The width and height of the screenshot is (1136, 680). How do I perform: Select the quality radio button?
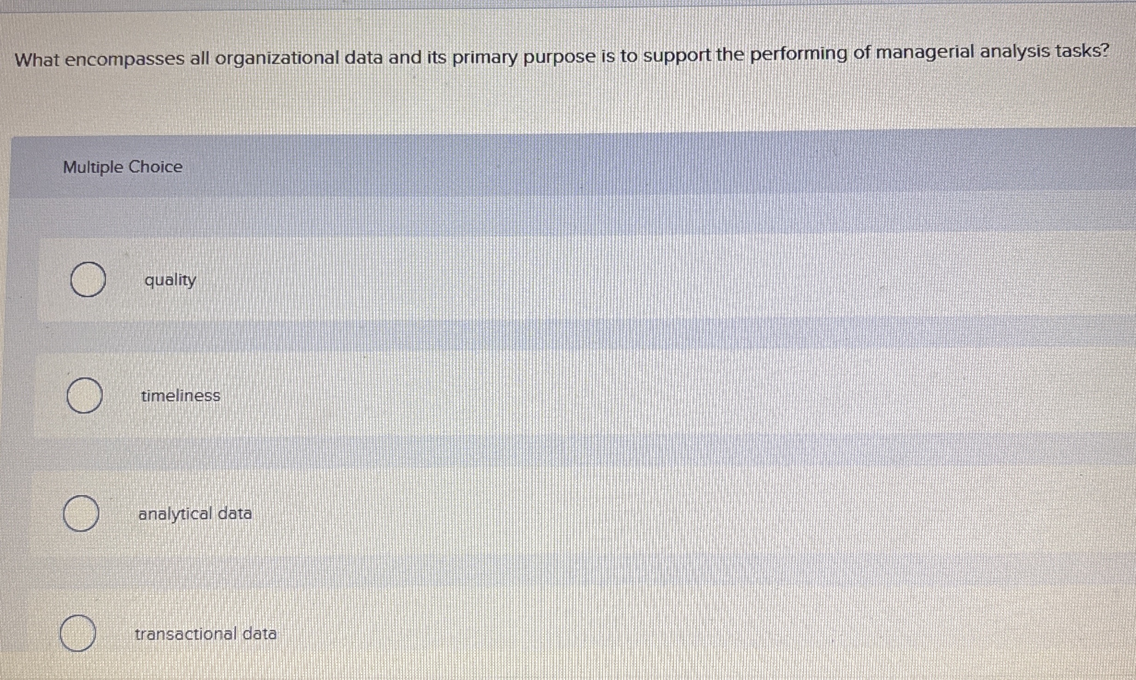pyautogui.click(x=88, y=278)
